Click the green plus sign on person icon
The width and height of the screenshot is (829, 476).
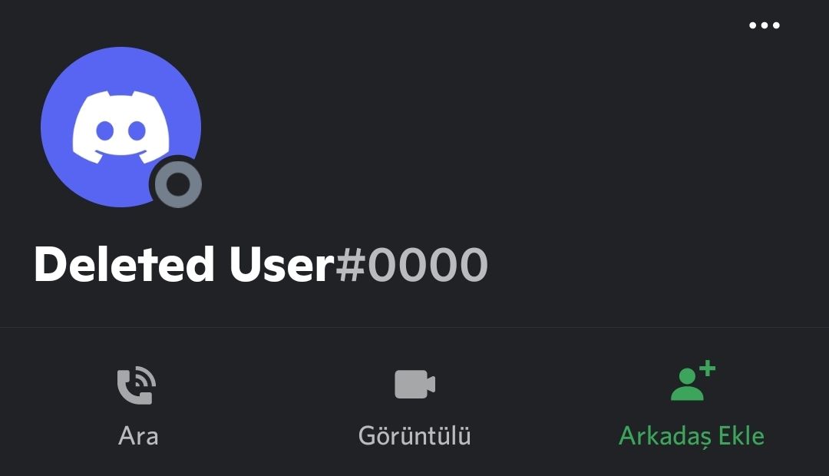tap(707, 368)
